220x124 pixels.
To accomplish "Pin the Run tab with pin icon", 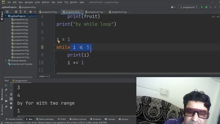I will [6, 107].
